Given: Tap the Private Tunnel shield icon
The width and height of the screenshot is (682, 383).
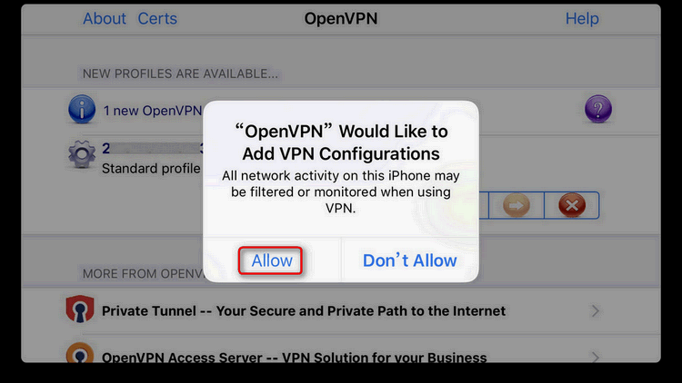Looking at the screenshot, I should coord(80,309).
